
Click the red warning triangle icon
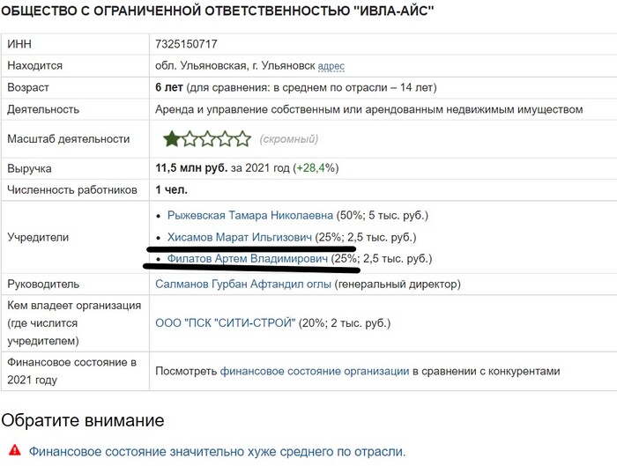coord(15,450)
